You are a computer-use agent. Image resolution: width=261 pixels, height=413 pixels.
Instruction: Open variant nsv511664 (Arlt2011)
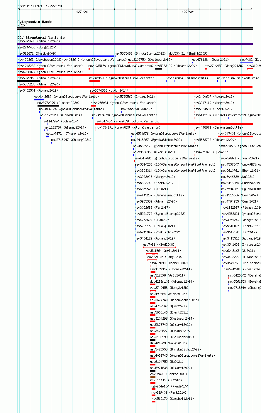pos(163,251)
